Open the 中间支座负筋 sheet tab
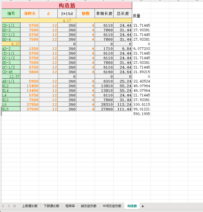Screen dimensions: 203x212 [x=112, y=206]
